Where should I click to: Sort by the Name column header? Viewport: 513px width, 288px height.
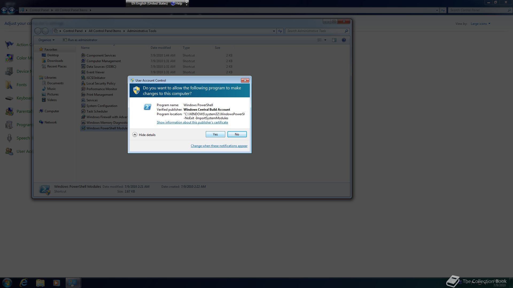coord(114,48)
